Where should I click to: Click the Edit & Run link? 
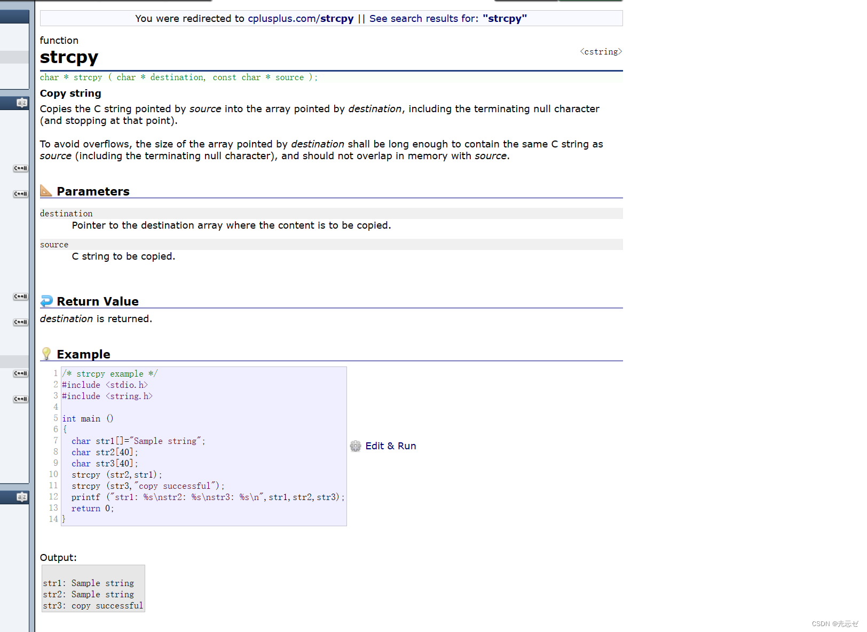(391, 446)
